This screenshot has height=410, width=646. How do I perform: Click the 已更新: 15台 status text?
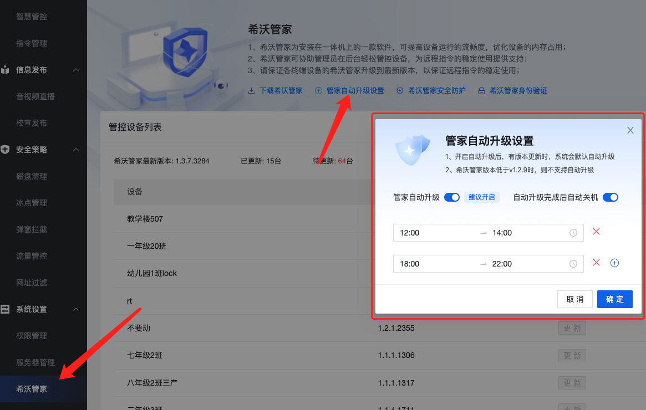pyautogui.click(x=261, y=161)
